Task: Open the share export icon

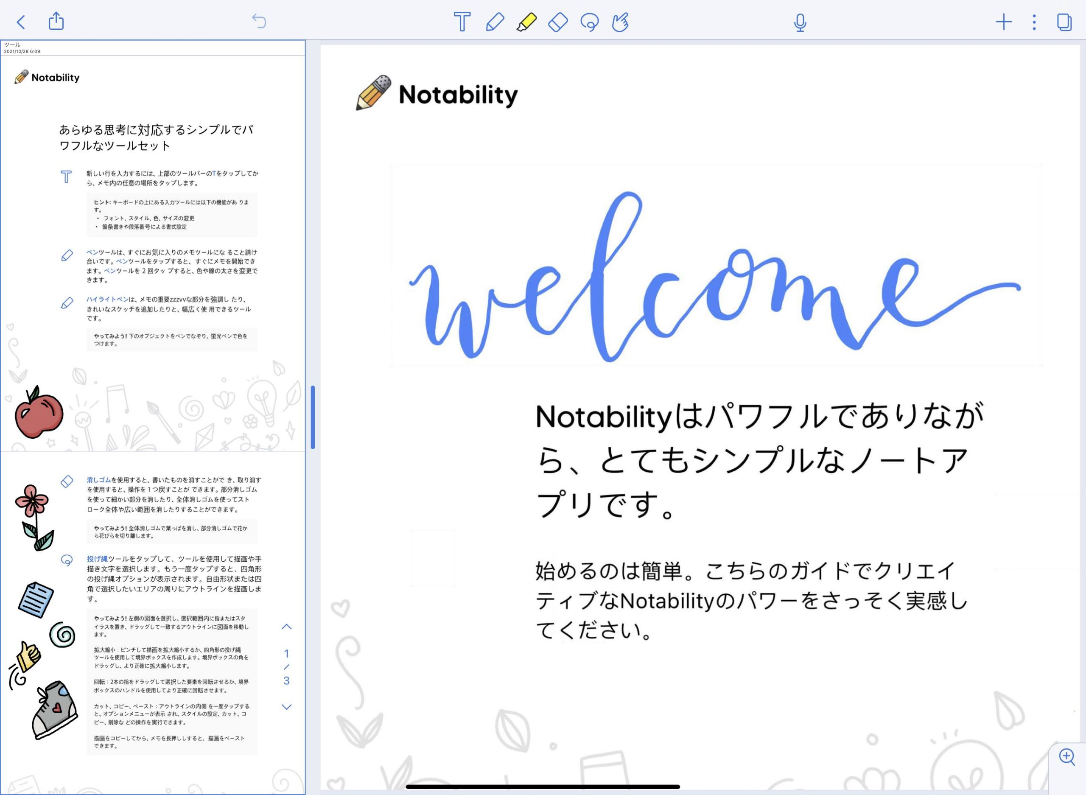Action: point(56,21)
